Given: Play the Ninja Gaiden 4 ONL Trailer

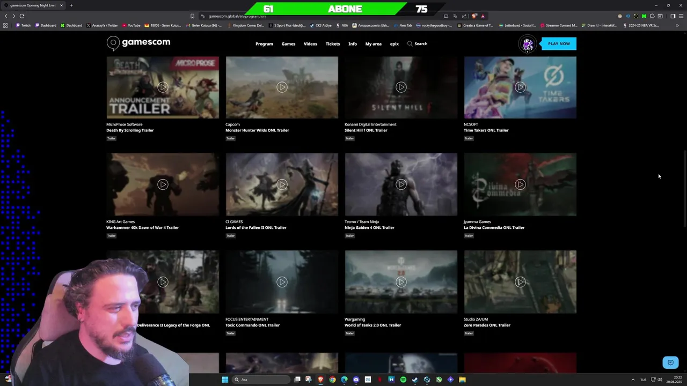Looking at the screenshot, I should click(401, 184).
